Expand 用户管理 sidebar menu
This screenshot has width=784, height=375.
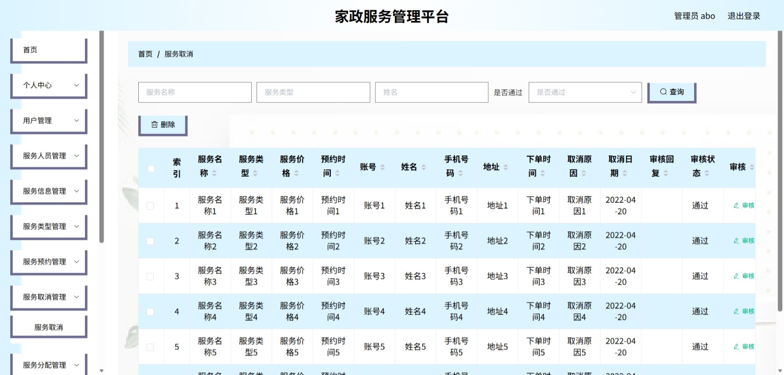click(49, 121)
